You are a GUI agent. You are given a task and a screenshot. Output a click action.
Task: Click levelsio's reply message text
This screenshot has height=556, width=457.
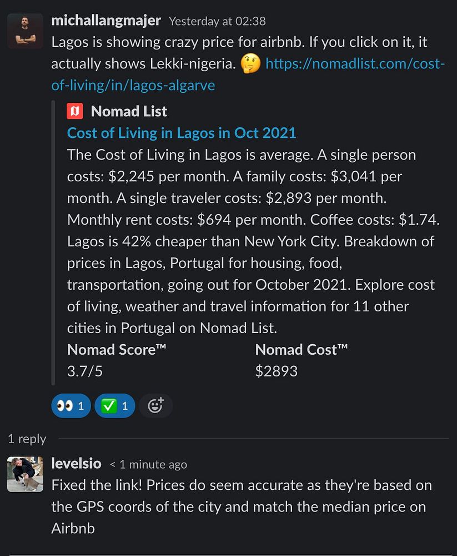pyautogui.click(x=242, y=507)
